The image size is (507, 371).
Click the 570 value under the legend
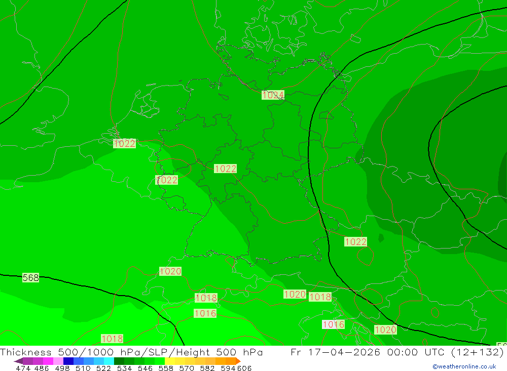[186, 368]
